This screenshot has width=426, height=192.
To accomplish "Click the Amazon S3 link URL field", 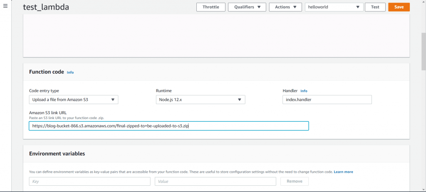I will click(168, 126).
